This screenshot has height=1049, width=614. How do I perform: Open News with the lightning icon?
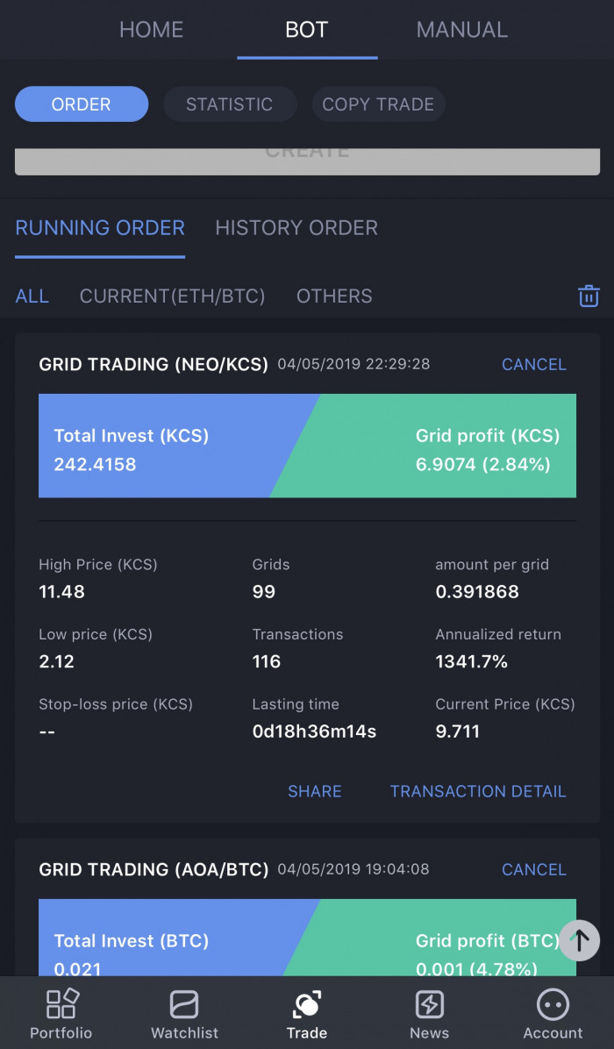click(x=430, y=1014)
